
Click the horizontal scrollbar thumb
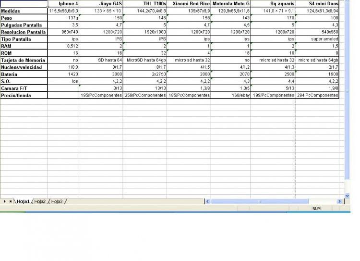tap(260, 201)
